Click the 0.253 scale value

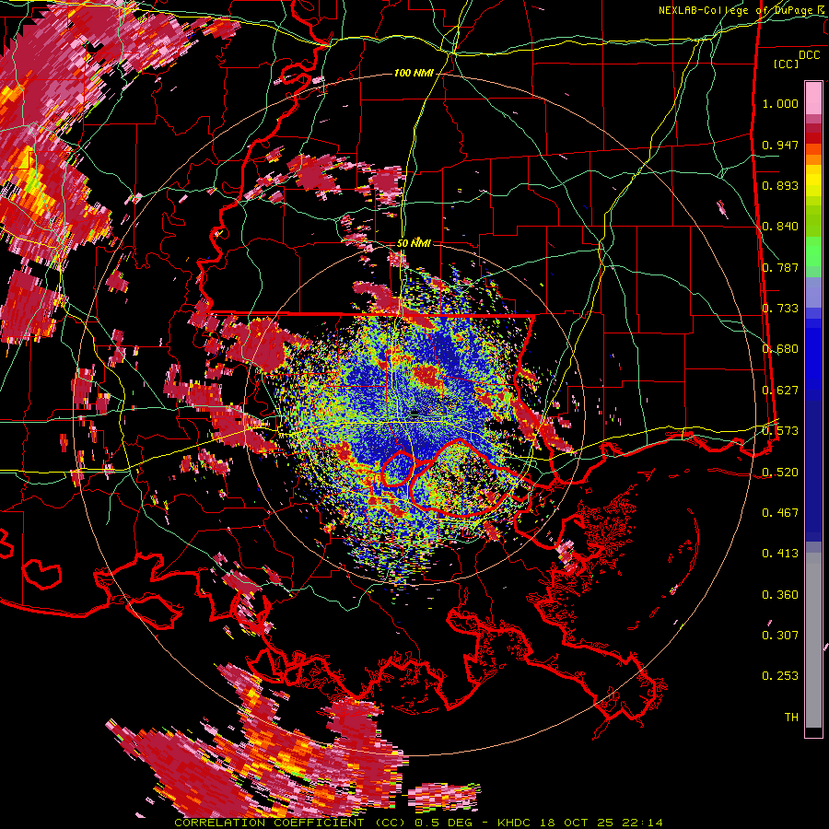coord(780,676)
